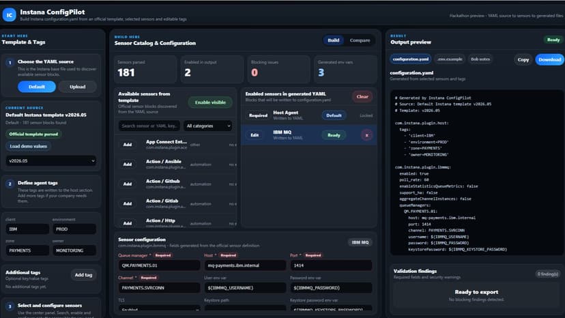
Task: Choose the Upload YAML source
Action: (78, 87)
